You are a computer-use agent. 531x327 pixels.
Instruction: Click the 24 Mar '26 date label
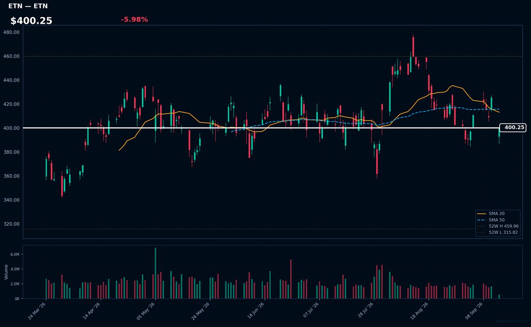[x=37, y=311]
